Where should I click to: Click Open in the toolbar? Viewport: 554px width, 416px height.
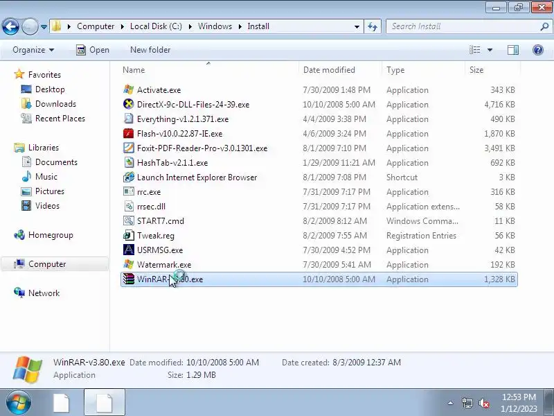tap(93, 50)
